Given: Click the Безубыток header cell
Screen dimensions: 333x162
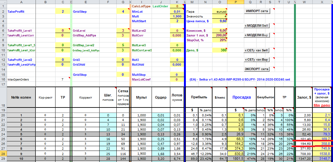Looking at the screenshot, I should 266,97.
